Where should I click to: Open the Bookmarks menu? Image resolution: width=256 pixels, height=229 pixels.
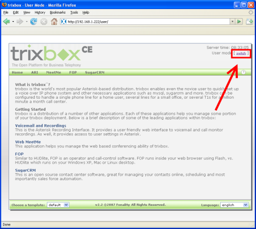(57, 13)
